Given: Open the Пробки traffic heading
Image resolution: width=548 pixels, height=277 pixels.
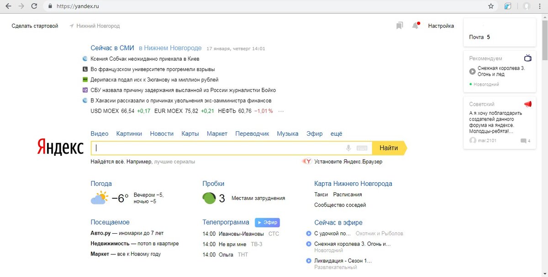Looking at the screenshot, I should (213, 184).
